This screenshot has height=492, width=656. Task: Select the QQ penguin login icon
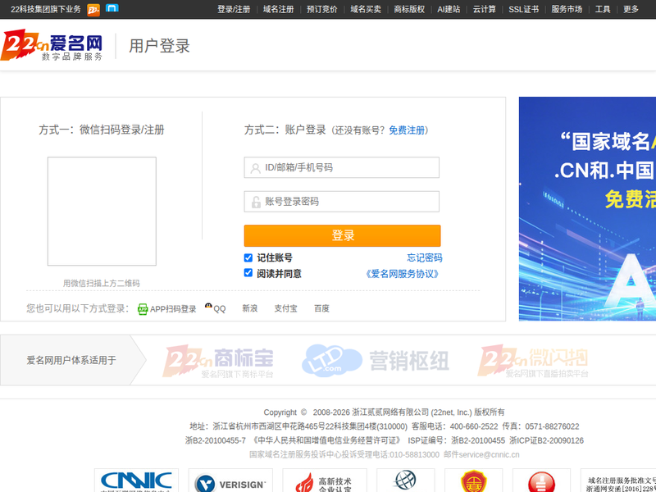[208, 306]
